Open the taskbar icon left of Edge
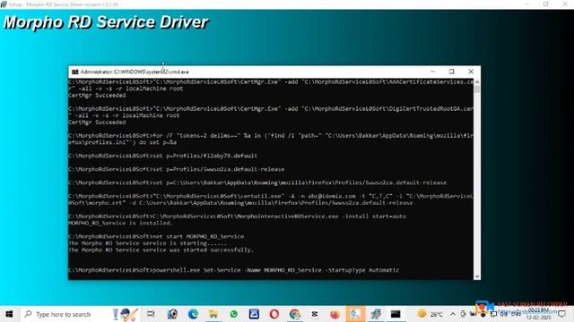Image resolution: width=574 pixels, height=322 pixels. pyautogui.click(x=172, y=314)
